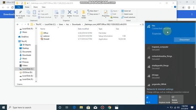
Task: Switch to the Share ribbon tab
Action: (36, 7)
